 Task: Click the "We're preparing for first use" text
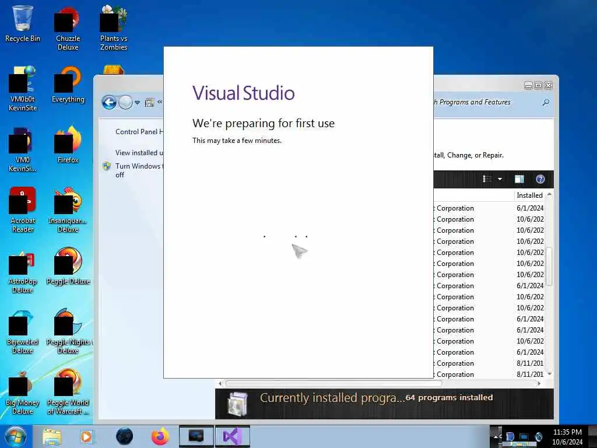point(264,124)
